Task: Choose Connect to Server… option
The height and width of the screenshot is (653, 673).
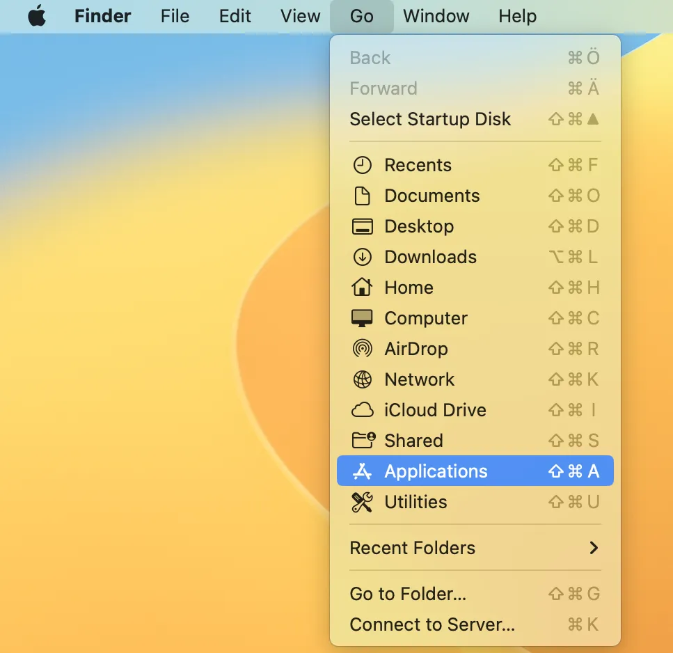Action: click(x=432, y=624)
